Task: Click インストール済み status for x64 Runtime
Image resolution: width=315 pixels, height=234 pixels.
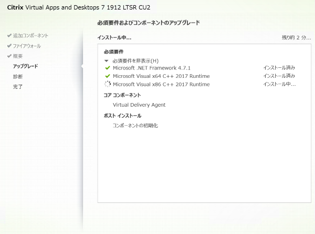Action: coord(279,76)
